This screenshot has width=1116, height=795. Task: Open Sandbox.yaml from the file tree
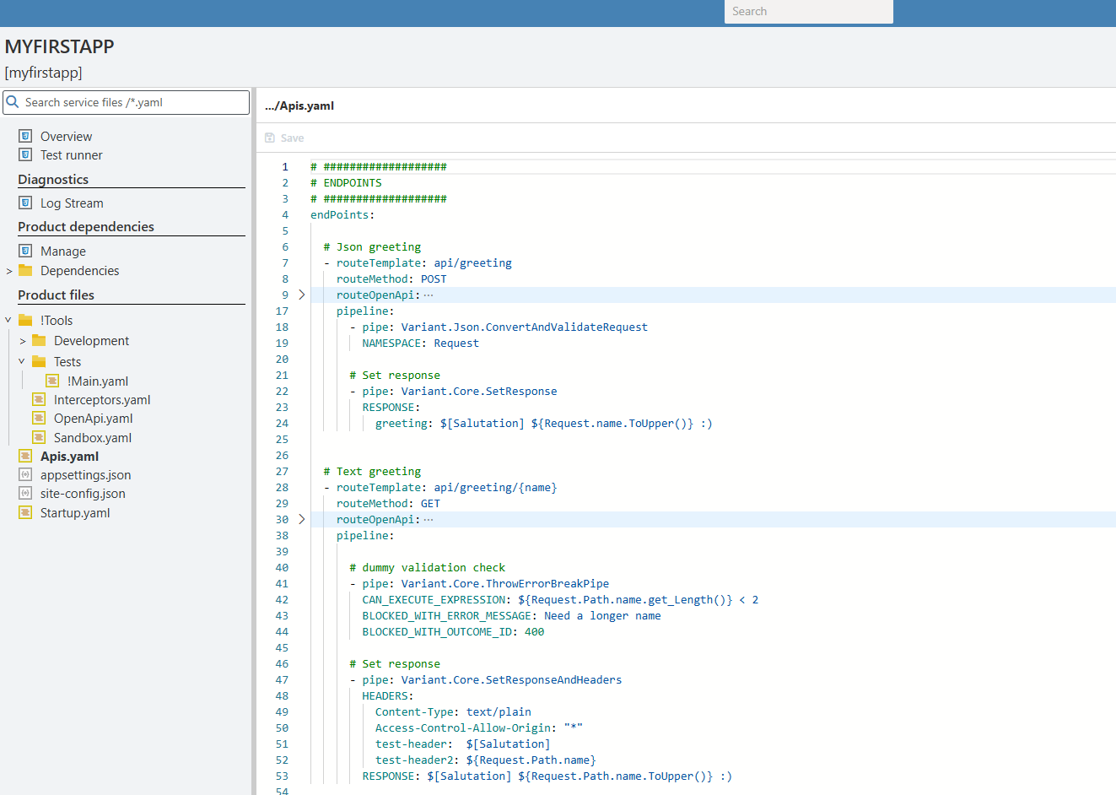pyautogui.click(x=92, y=437)
